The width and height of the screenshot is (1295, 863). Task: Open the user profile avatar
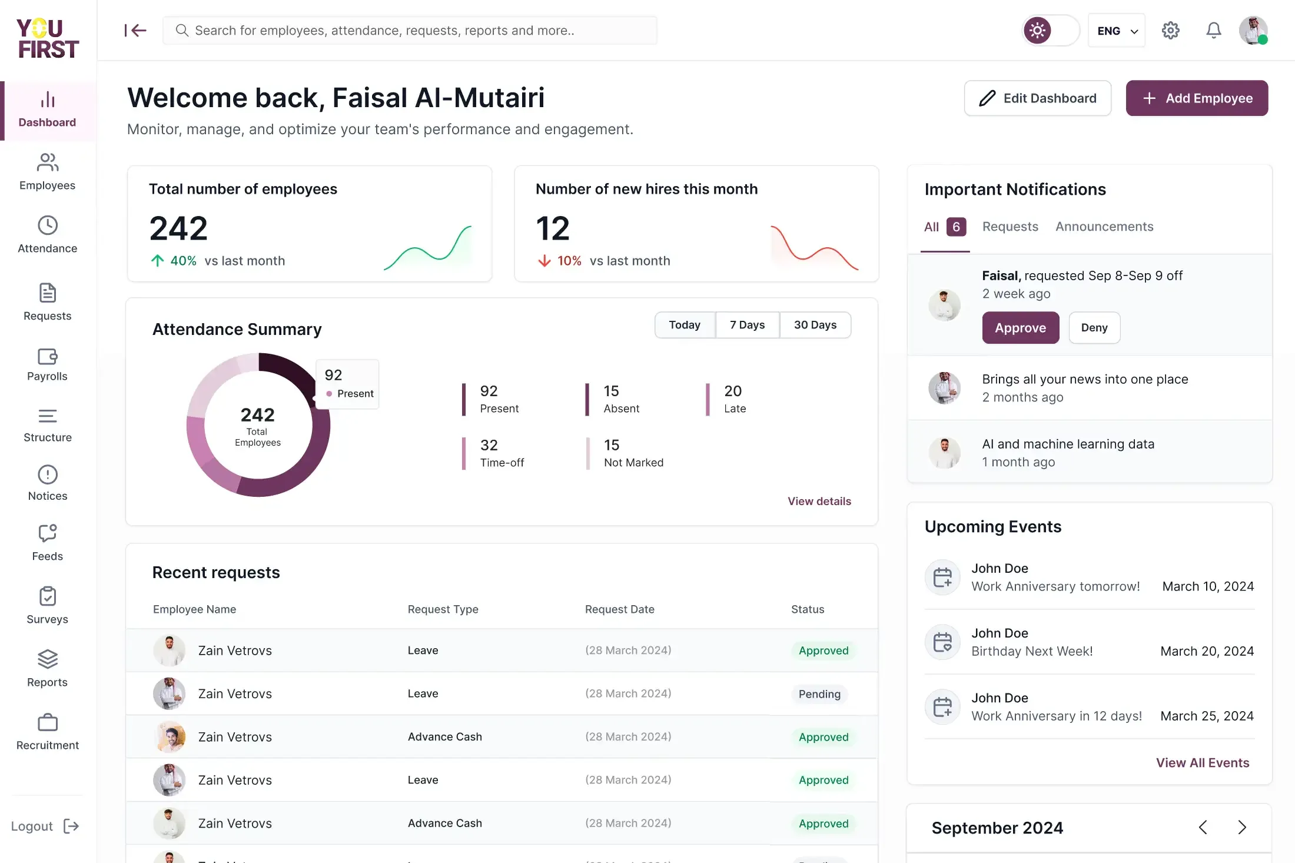point(1253,30)
